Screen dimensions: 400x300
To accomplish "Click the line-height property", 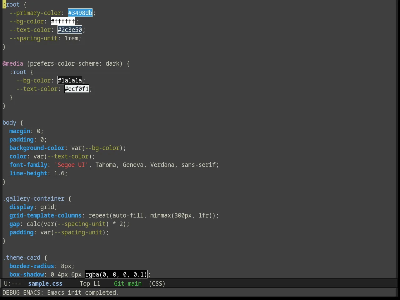I will [x=28, y=173].
